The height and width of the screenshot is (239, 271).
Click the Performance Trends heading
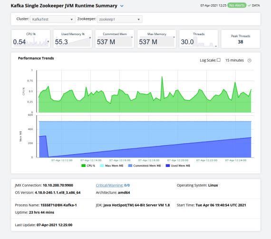tap(36, 58)
